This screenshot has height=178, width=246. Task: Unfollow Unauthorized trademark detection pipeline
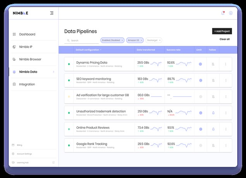click(x=213, y=113)
